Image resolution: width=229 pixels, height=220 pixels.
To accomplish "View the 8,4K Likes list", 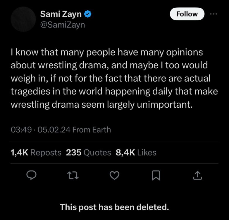I will [136, 153].
